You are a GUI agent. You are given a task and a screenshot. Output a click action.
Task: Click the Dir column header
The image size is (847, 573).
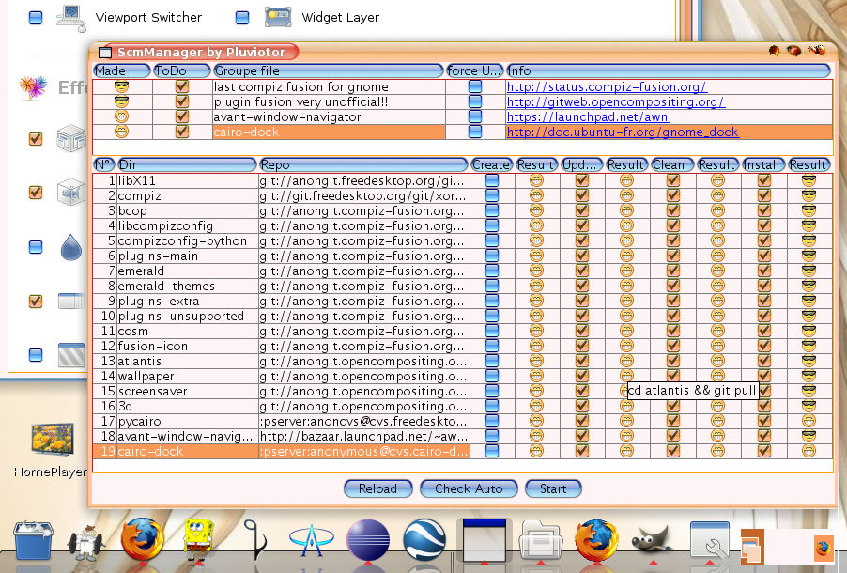[x=187, y=165]
